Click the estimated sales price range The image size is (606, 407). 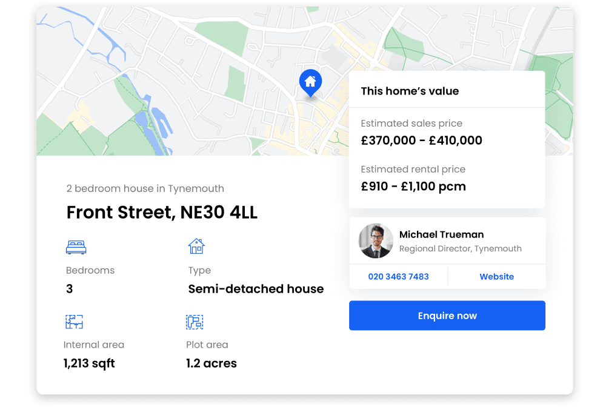click(x=421, y=141)
